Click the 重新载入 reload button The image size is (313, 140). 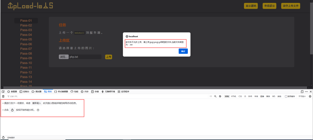click(37, 103)
